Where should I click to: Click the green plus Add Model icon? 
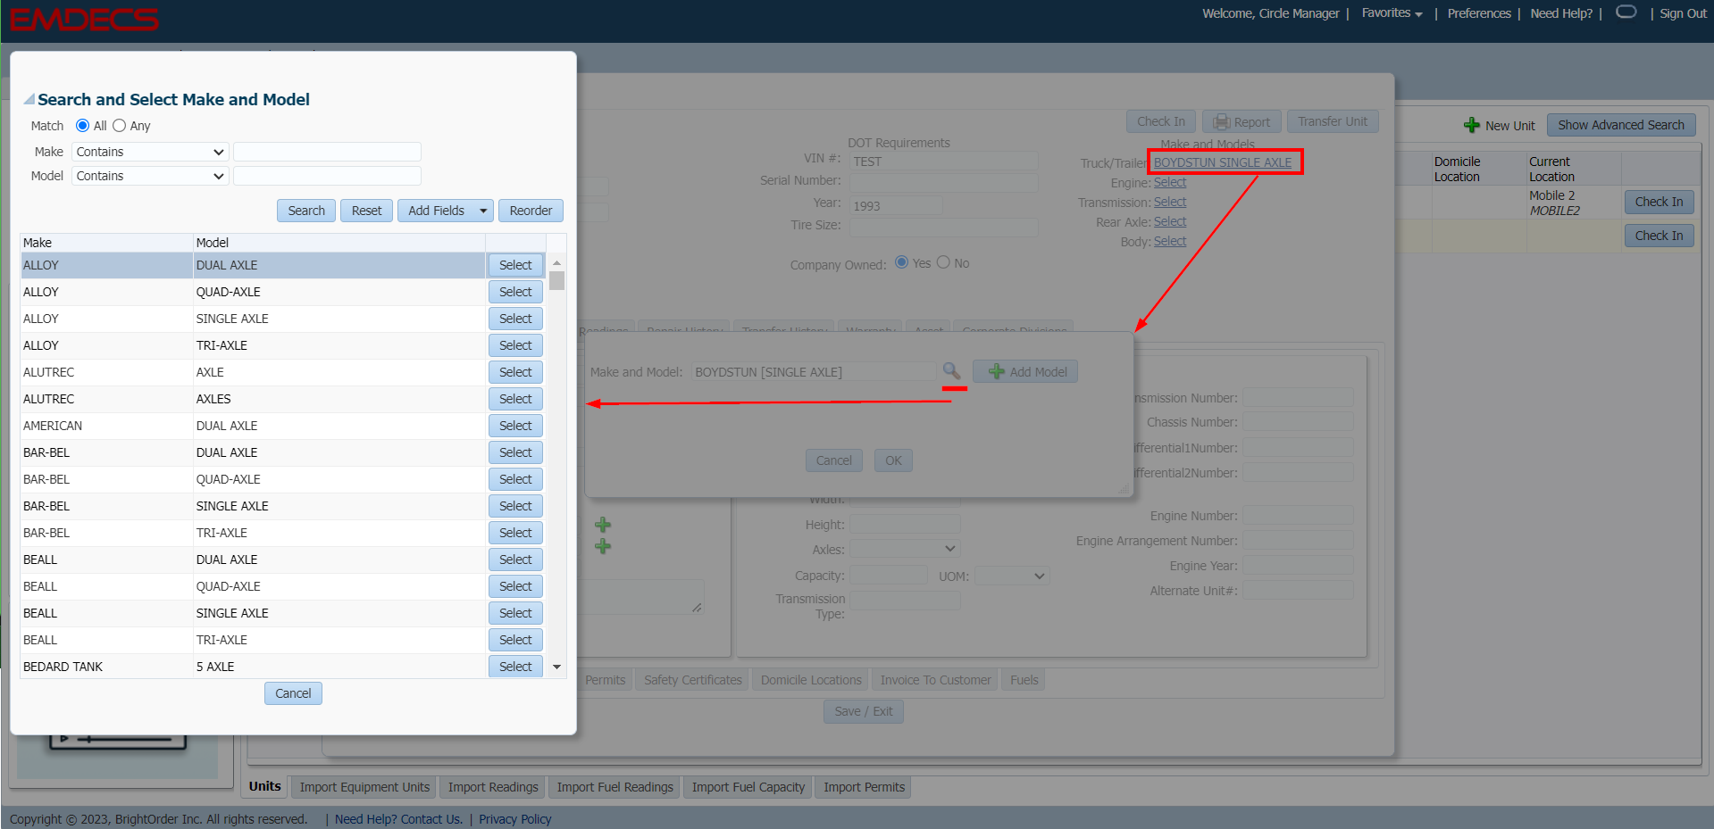[997, 372]
